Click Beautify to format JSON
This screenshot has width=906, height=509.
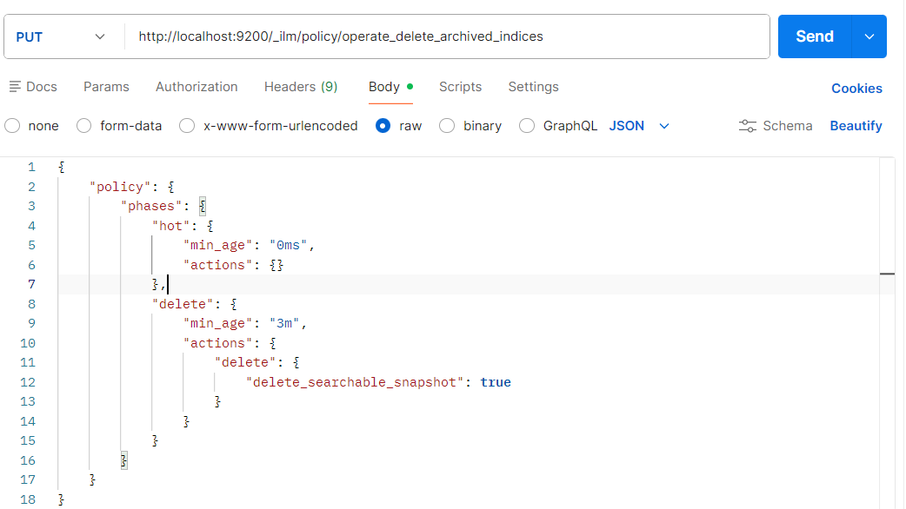(x=856, y=126)
